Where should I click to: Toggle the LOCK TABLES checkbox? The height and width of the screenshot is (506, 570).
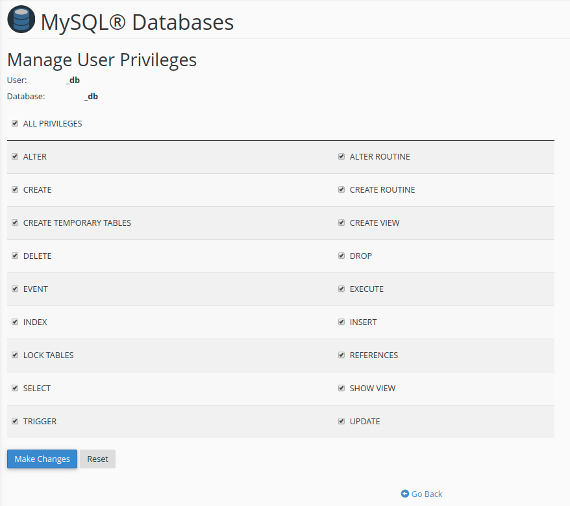15,355
